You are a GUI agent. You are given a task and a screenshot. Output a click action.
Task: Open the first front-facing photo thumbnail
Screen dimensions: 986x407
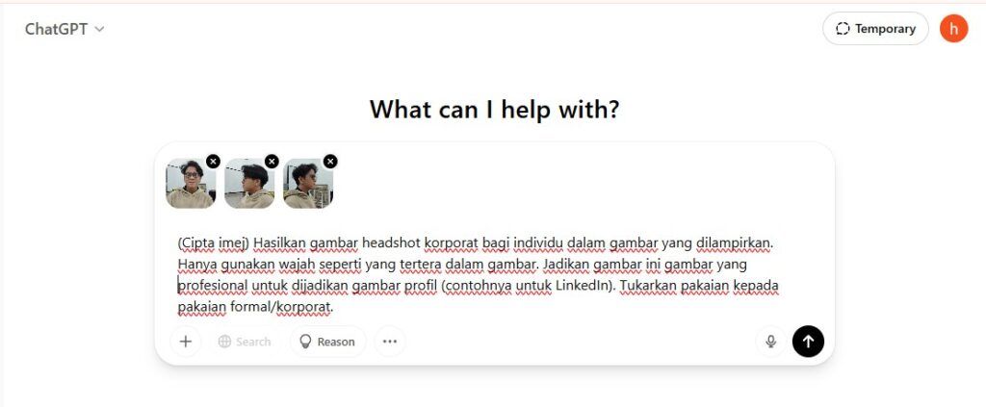pos(191,184)
